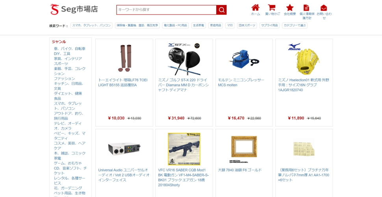Open the ファッション genre link
The image size is (382, 197).
point(64,78)
